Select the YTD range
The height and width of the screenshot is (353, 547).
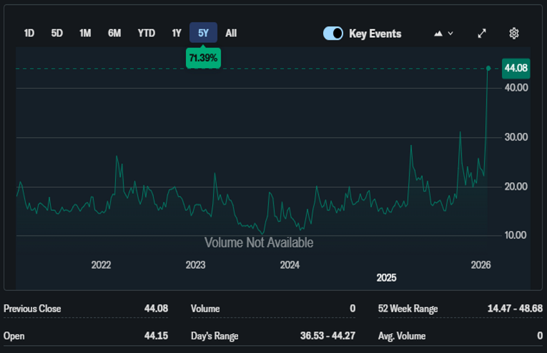146,33
